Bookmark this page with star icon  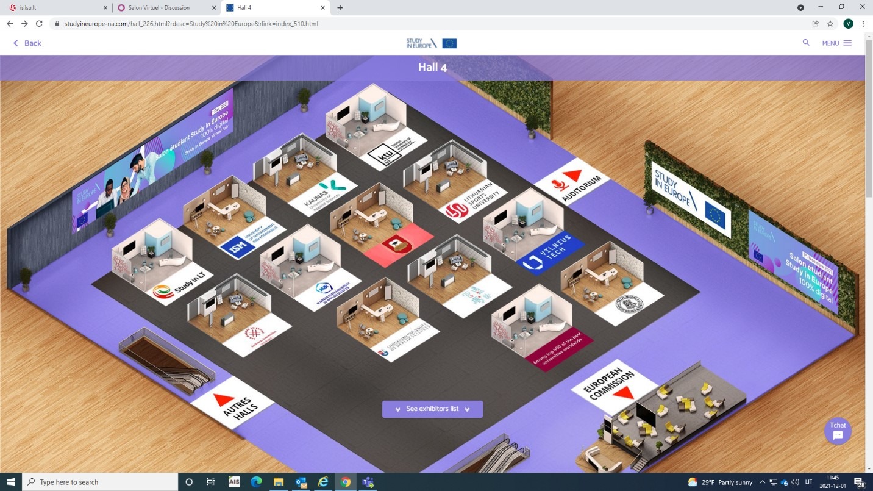point(830,24)
